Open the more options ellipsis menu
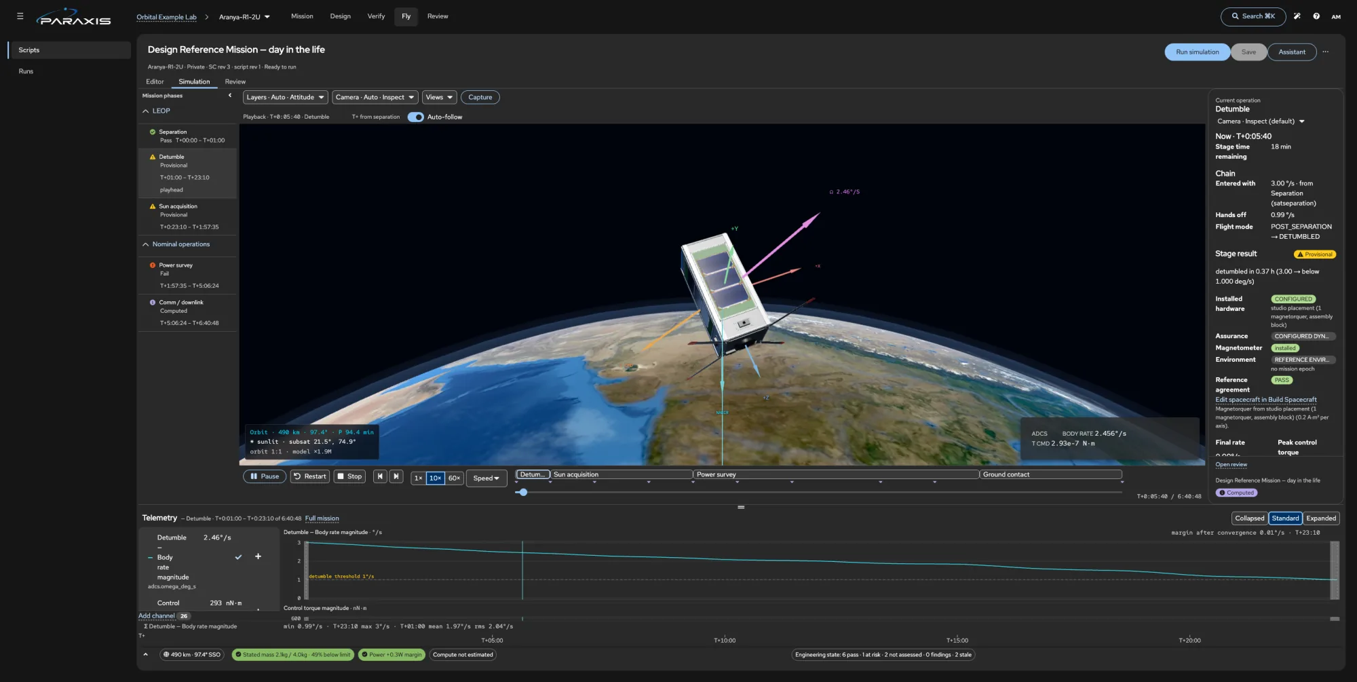 (x=1325, y=52)
